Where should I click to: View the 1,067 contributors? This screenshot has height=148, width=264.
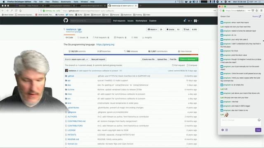(x=158, y=51)
